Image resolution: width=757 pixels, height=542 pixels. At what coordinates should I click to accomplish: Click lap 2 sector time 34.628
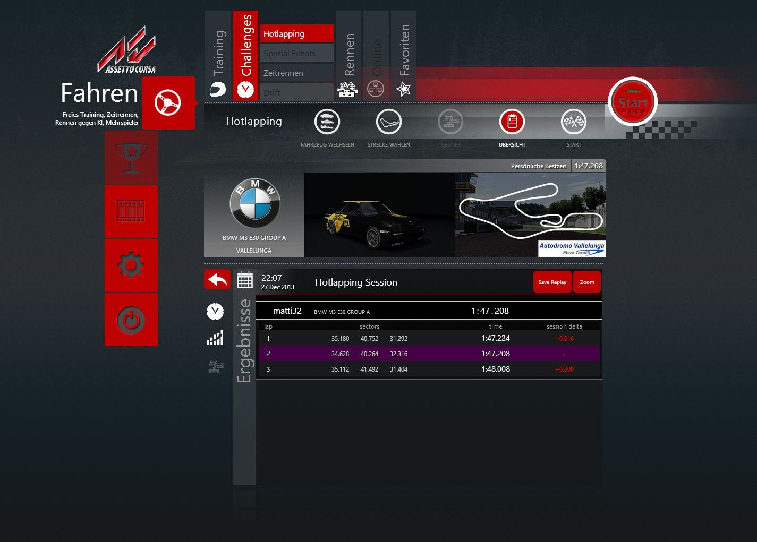click(x=340, y=354)
